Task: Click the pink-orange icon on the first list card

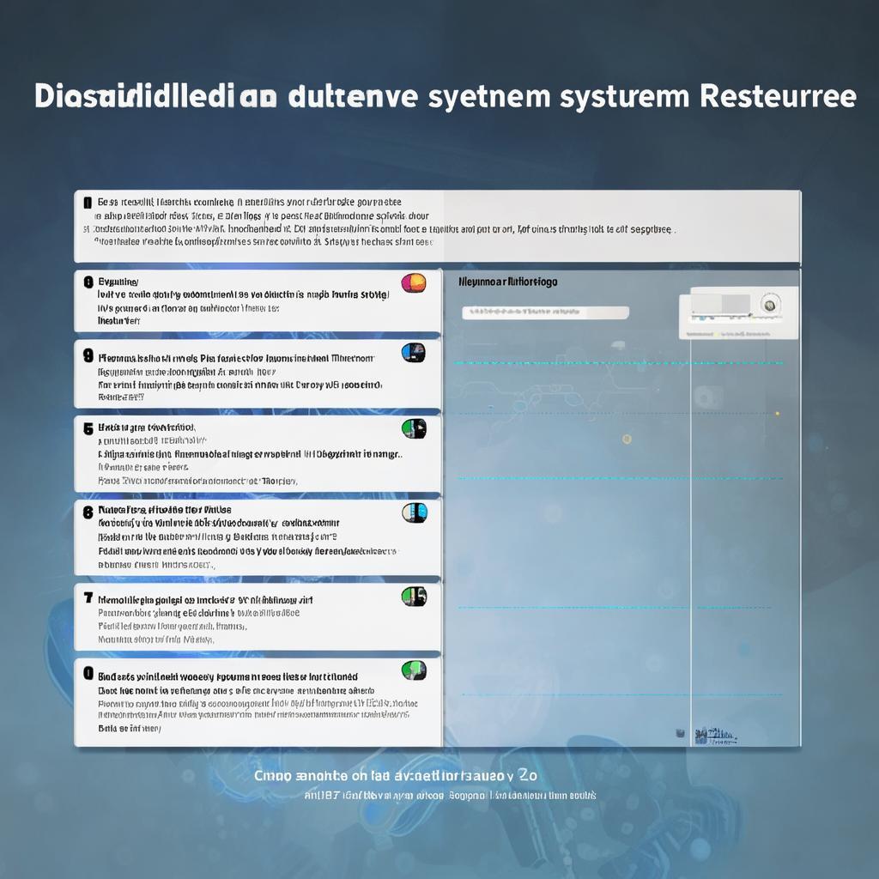Action: coord(413,282)
